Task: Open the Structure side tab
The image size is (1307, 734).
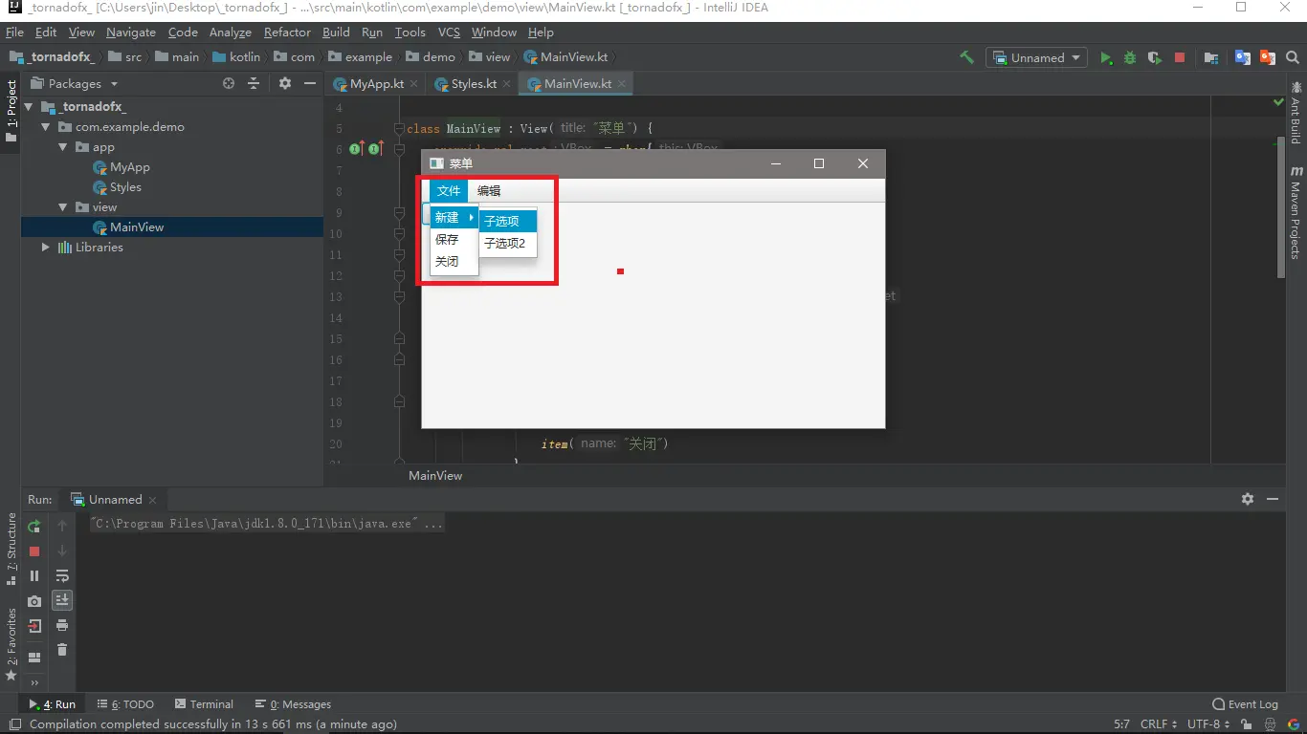Action: pyautogui.click(x=11, y=549)
